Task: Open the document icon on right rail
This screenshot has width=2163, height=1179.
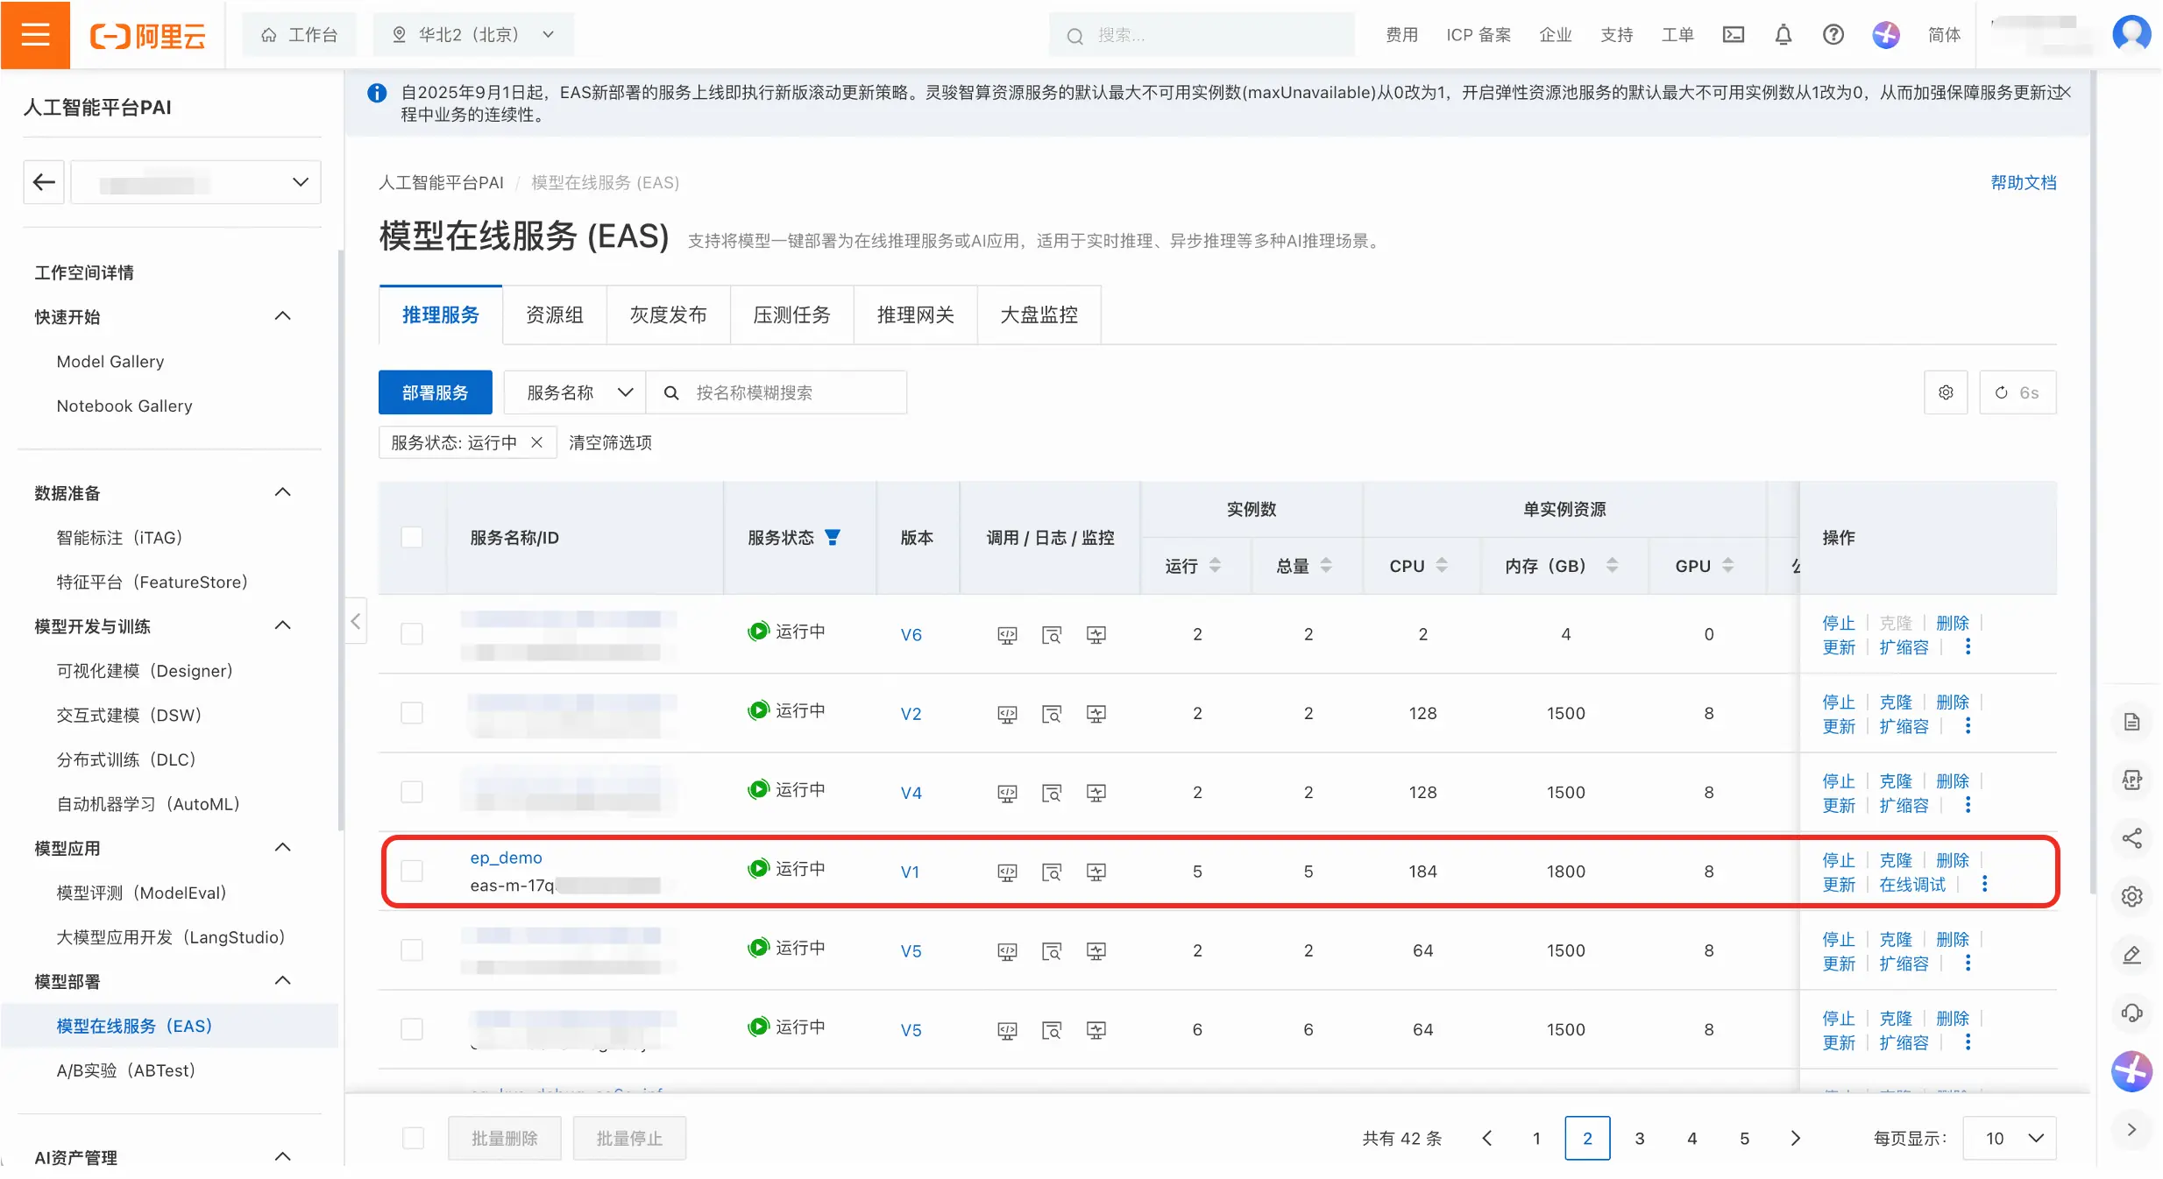Action: [2131, 722]
